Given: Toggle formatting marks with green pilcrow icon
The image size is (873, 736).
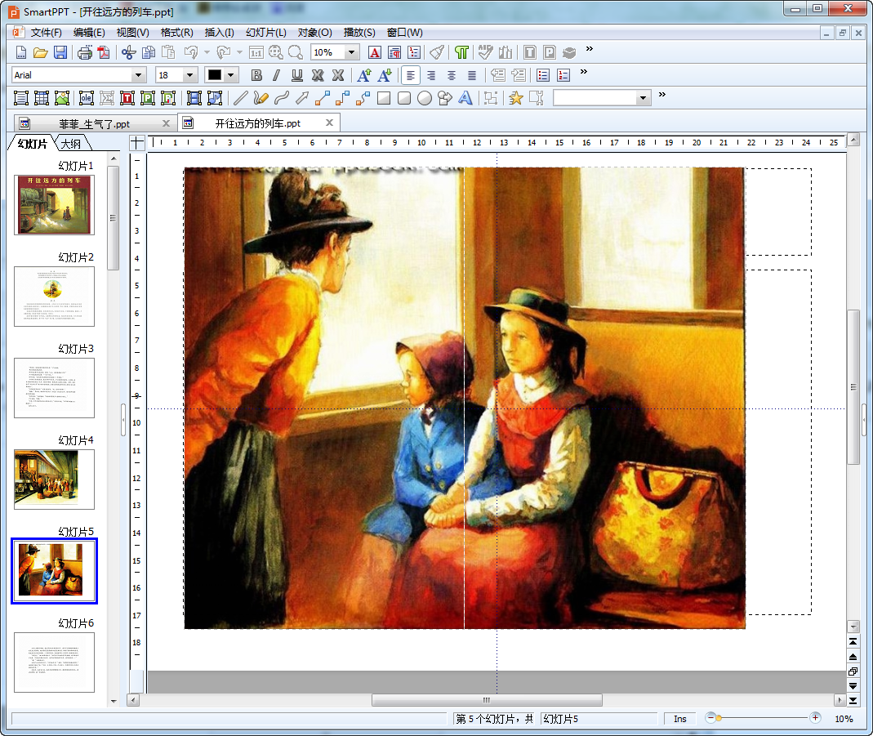Looking at the screenshot, I should pos(461,52).
